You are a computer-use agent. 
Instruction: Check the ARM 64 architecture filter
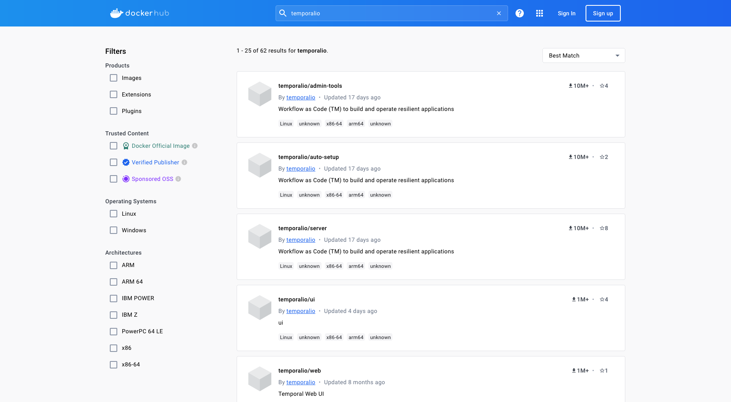coord(114,282)
